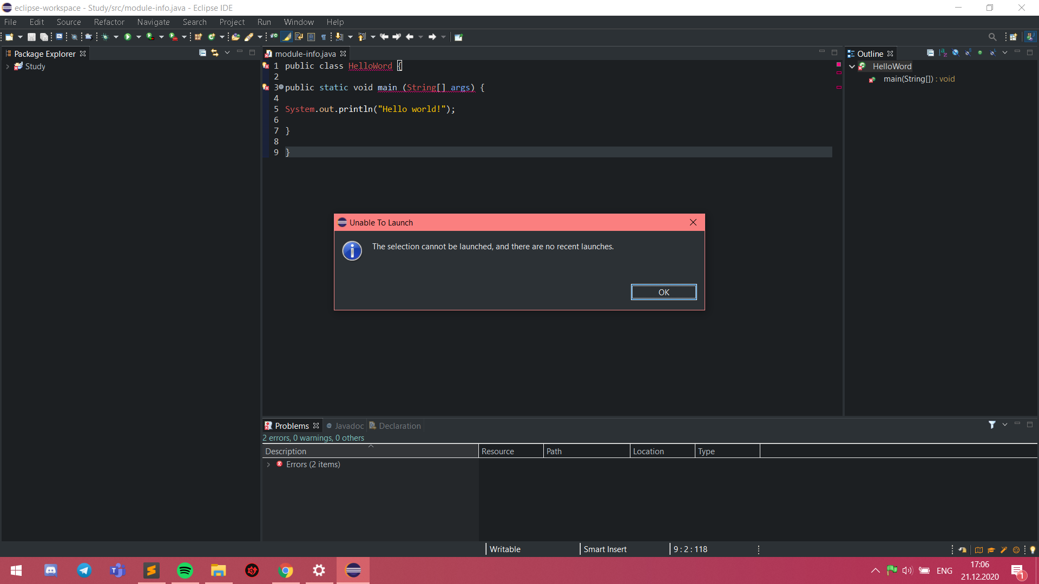Click the New file toolbar icon
This screenshot has height=584, width=1039.
coord(9,37)
